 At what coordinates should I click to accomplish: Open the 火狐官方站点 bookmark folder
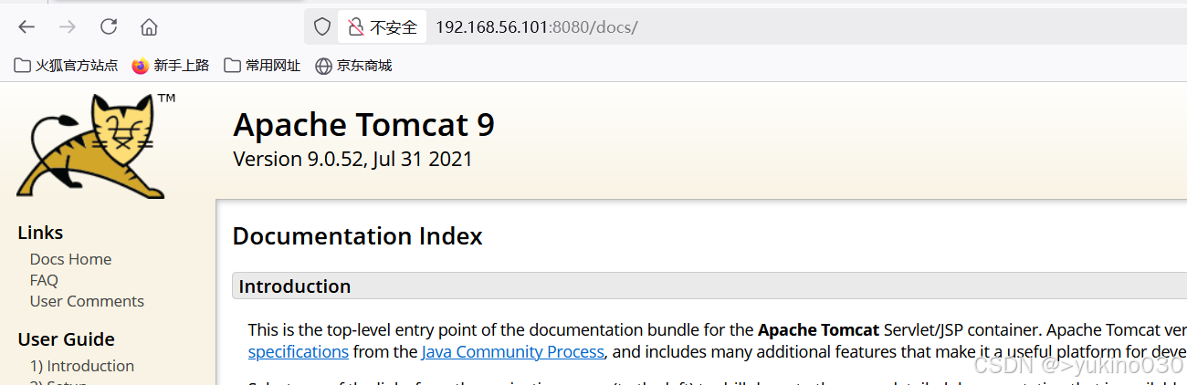[x=66, y=66]
